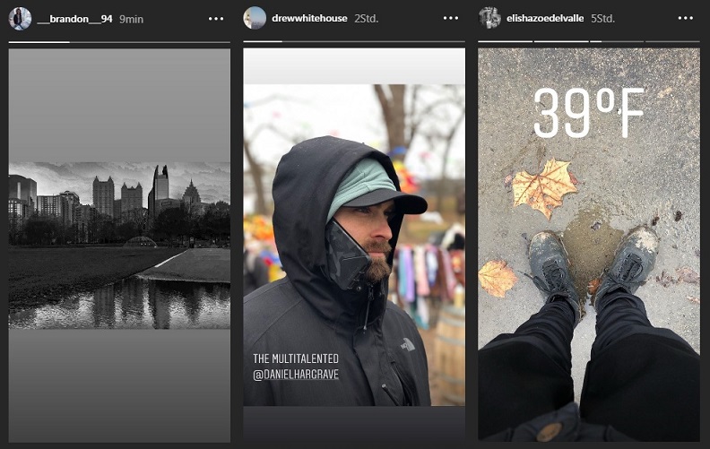Click the 39°F temperature sticker
Image resolution: width=710 pixels, height=449 pixels.
pyautogui.click(x=589, y=113)
